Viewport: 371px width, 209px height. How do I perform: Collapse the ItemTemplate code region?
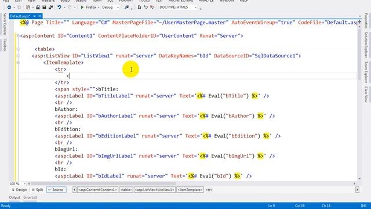tap(18, 63)
